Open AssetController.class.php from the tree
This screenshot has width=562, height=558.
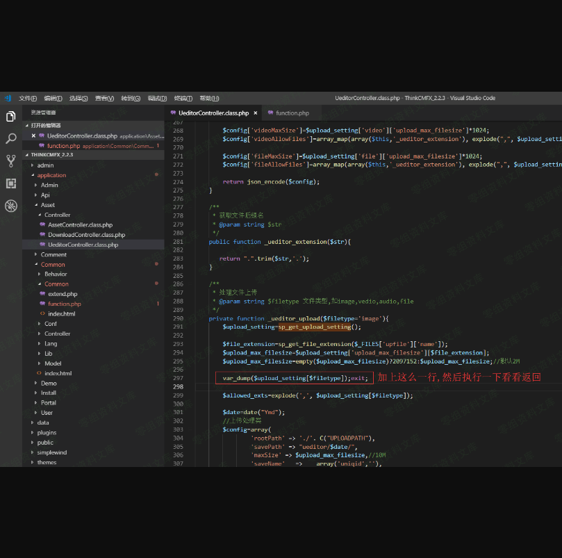(80, 225)
